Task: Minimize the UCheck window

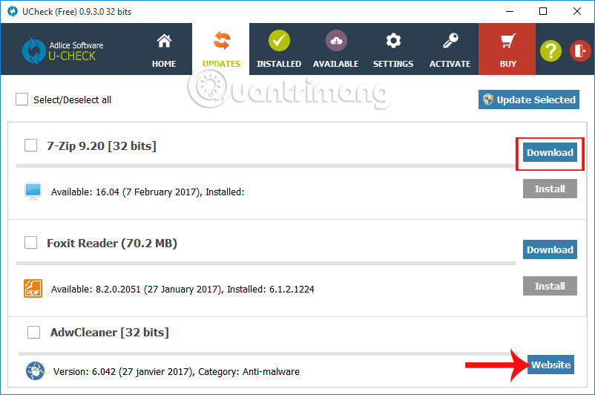Action: 509,11
